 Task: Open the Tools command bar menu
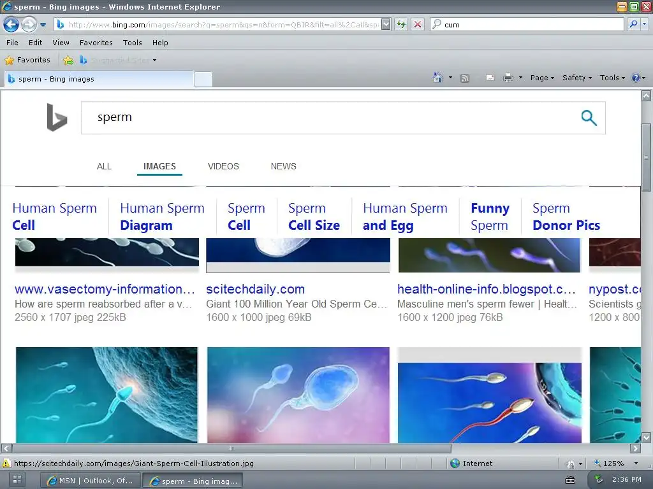click(612, 78)
